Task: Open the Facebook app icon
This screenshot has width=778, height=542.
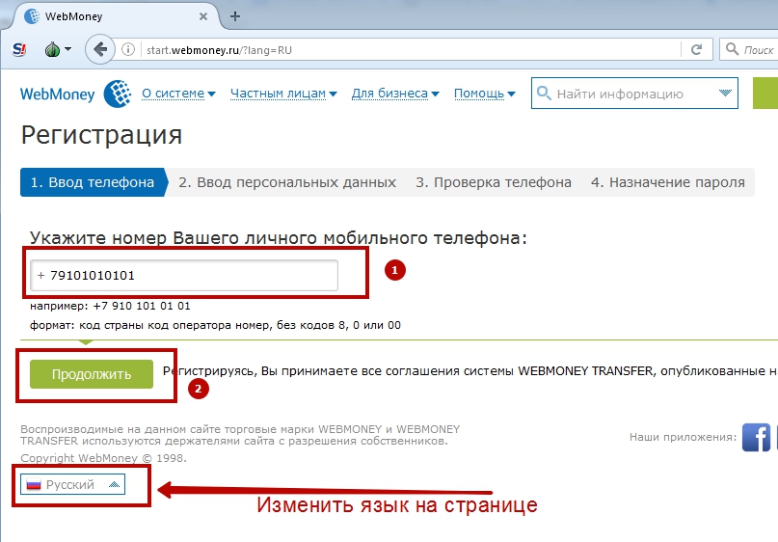Action: click(x=756, y=437)
